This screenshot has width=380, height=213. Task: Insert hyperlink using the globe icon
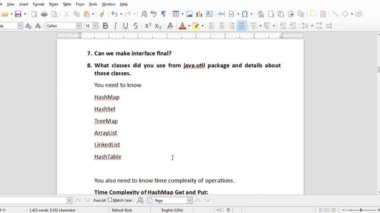[261, 14]
